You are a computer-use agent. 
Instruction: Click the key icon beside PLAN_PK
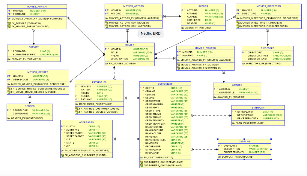pos(233,123)
